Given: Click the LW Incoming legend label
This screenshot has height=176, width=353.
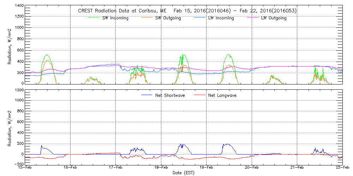Looking at the screenshot, I should tap(221, 18).
